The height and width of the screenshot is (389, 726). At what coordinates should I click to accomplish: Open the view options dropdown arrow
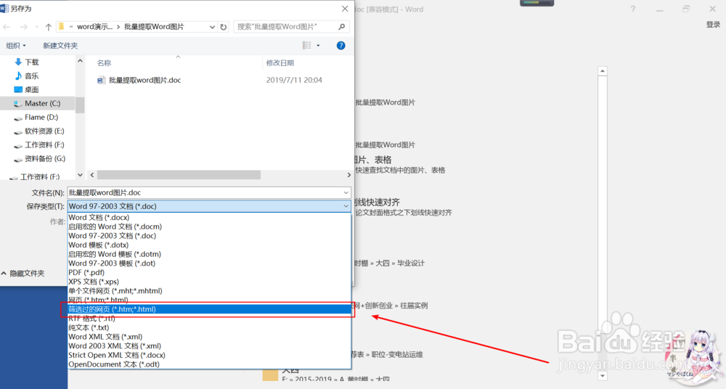318,46
